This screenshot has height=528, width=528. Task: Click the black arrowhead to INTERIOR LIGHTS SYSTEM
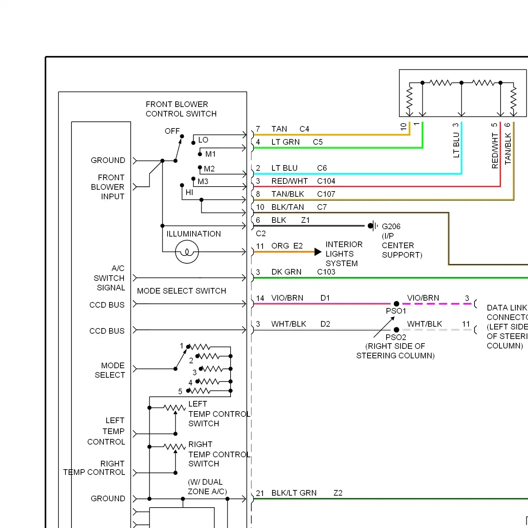pyautogui.click(x=318, y=252)
